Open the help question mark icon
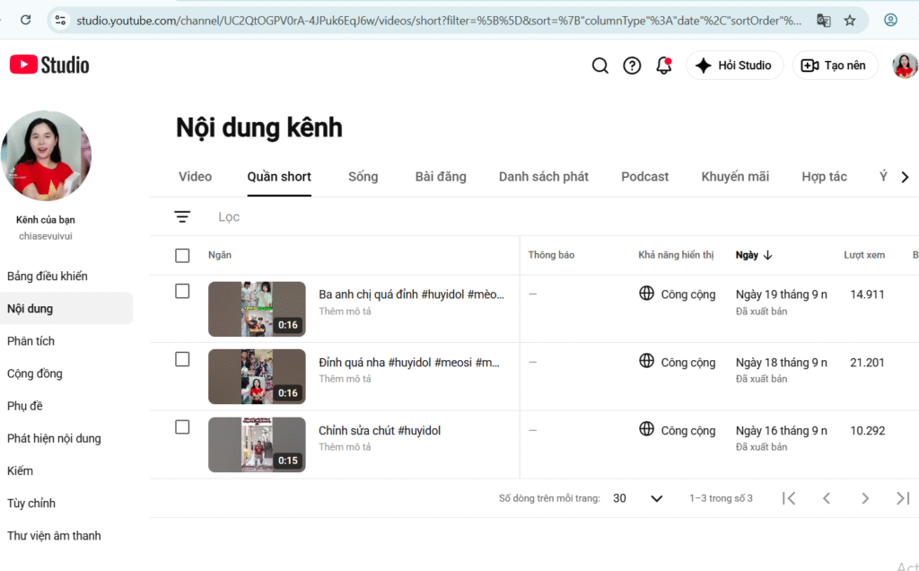This screenshot has height=571, width=919. point(632,66)
